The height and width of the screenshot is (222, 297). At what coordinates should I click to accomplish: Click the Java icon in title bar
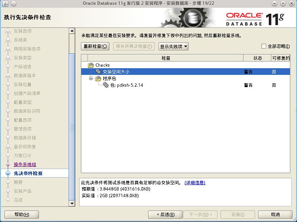[5, 3]
